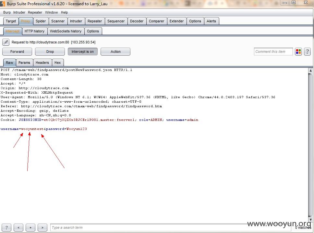The image size is (314, 233).
Task: Click the search term input field
Action: click(x=170, y=227)
